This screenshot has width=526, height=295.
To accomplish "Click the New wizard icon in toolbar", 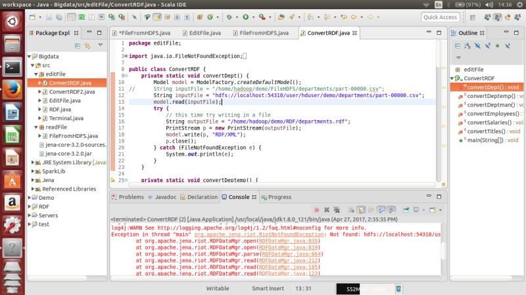I will pyautogui.click(x=32, y=17).
